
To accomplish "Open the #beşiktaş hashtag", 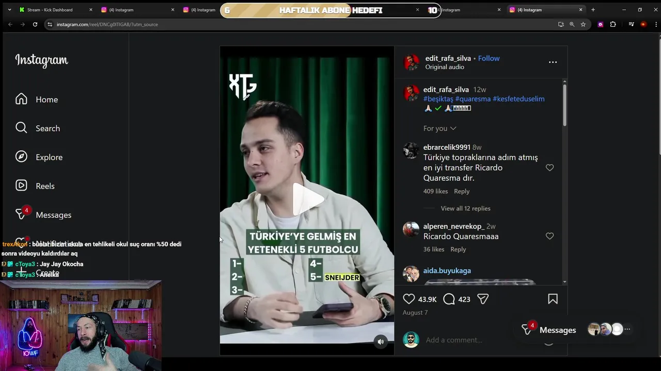I will click(x=438, y=99).
